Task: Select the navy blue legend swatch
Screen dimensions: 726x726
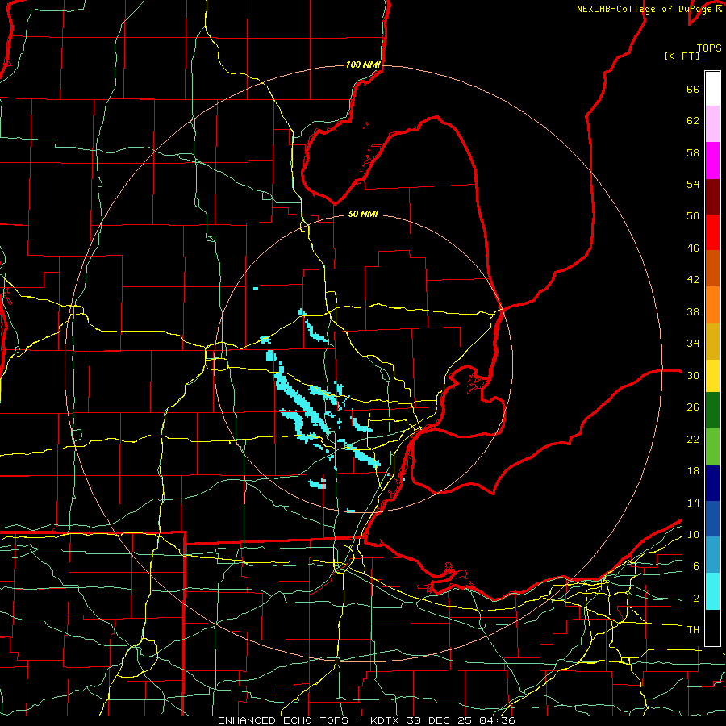Action: (712, 483)
